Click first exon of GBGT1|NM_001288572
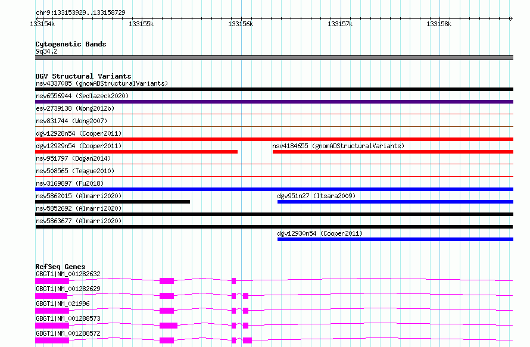Viewport: 530px width, 347px height. [x=52, y=340]
